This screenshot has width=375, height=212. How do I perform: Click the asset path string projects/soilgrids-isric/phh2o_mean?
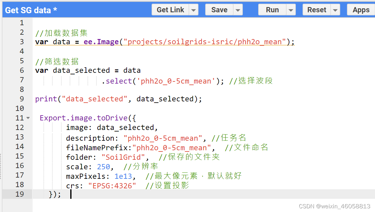point(205,41)
